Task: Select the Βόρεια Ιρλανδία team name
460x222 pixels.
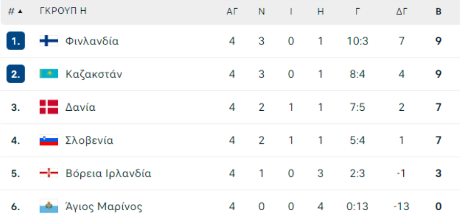Action: click(x=108, y=174)
